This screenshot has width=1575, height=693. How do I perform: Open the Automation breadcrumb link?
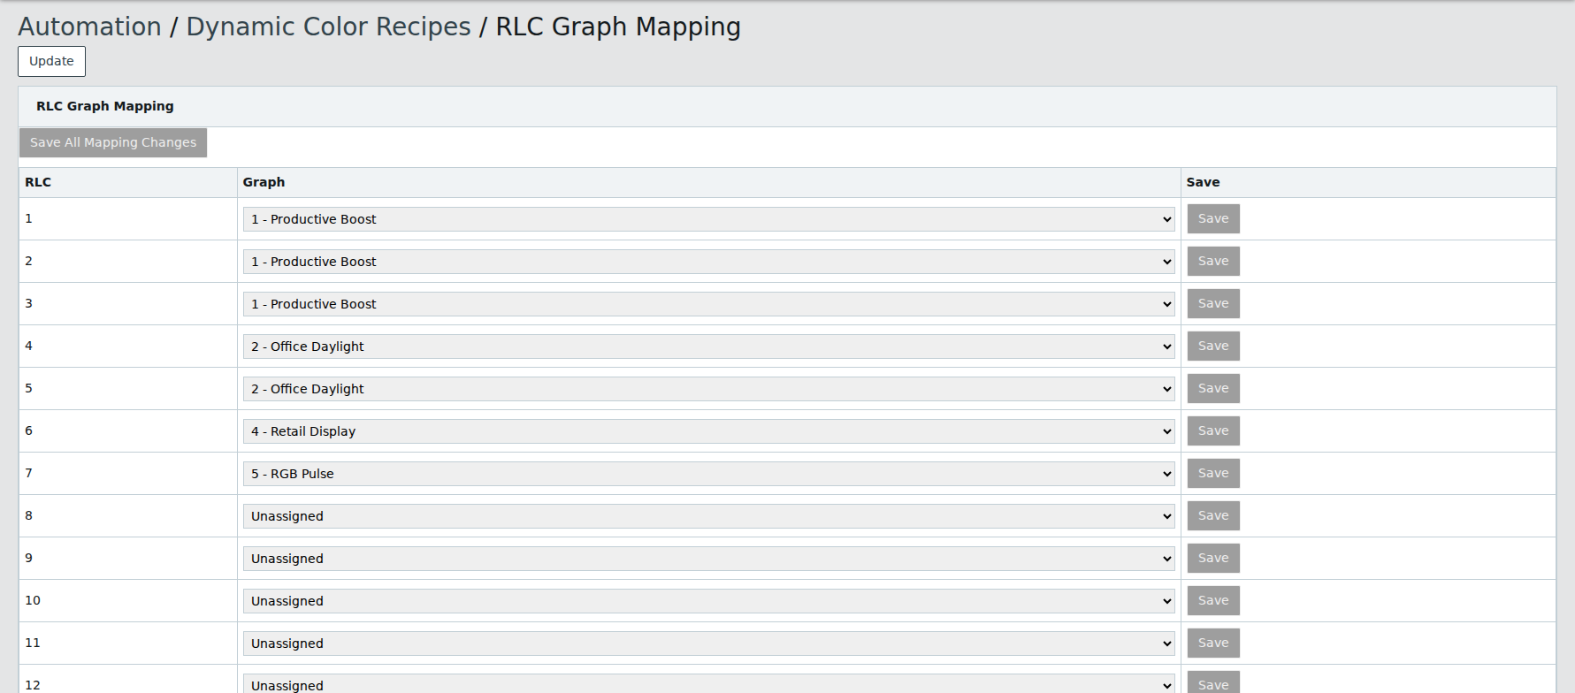click(x=89, y=27)
